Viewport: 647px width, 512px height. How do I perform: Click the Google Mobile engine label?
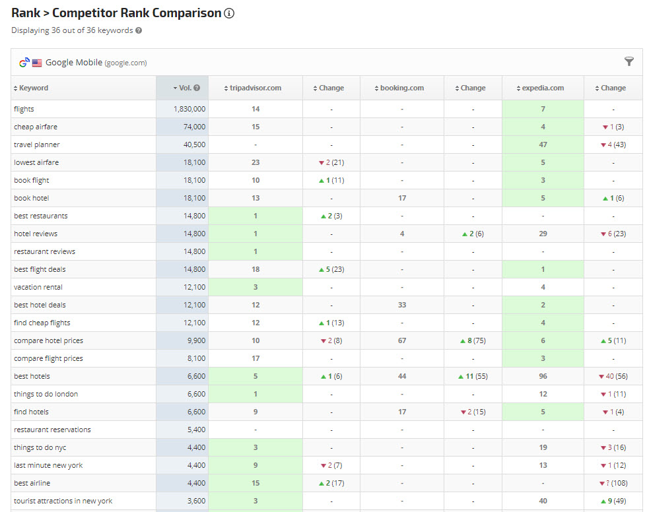click(x=74, y=63)
